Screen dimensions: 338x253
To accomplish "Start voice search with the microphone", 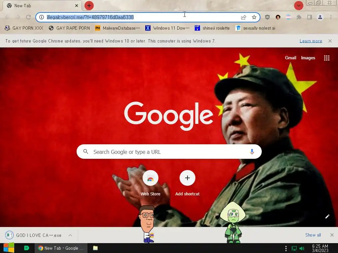I will 252,152.
